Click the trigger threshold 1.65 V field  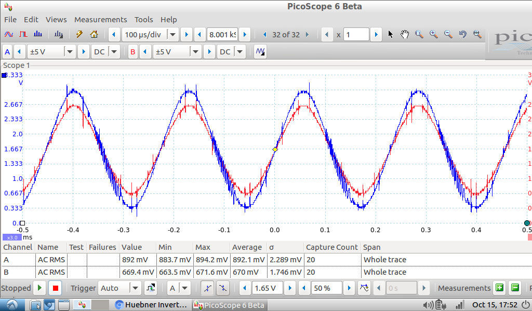click(267, 288)
